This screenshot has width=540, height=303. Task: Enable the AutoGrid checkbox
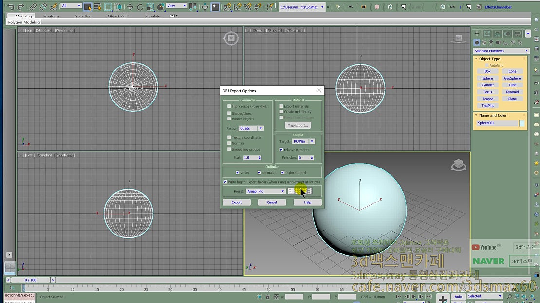tap(486, 65)
